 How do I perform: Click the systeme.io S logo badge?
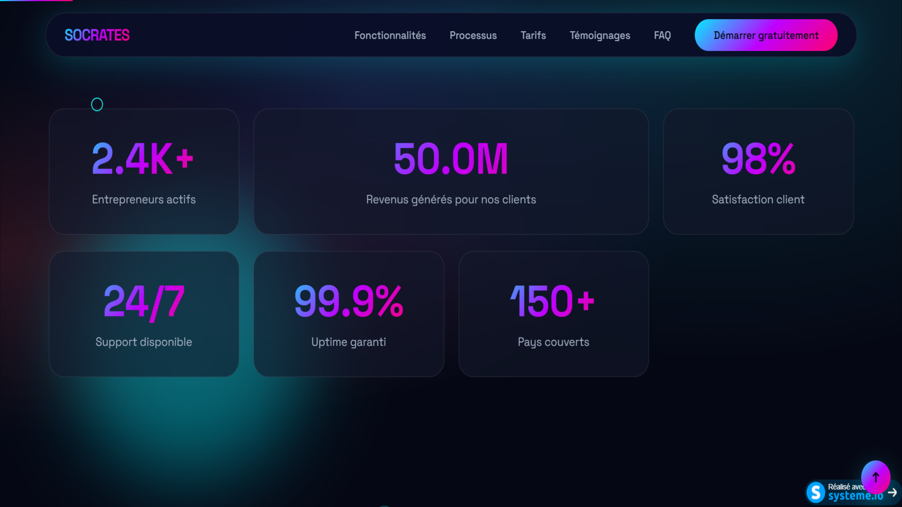816,492
